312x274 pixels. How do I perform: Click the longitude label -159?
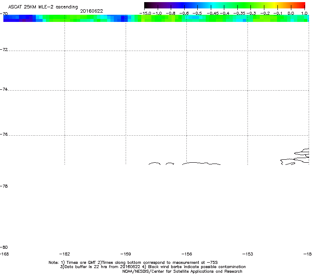(126, 254)
